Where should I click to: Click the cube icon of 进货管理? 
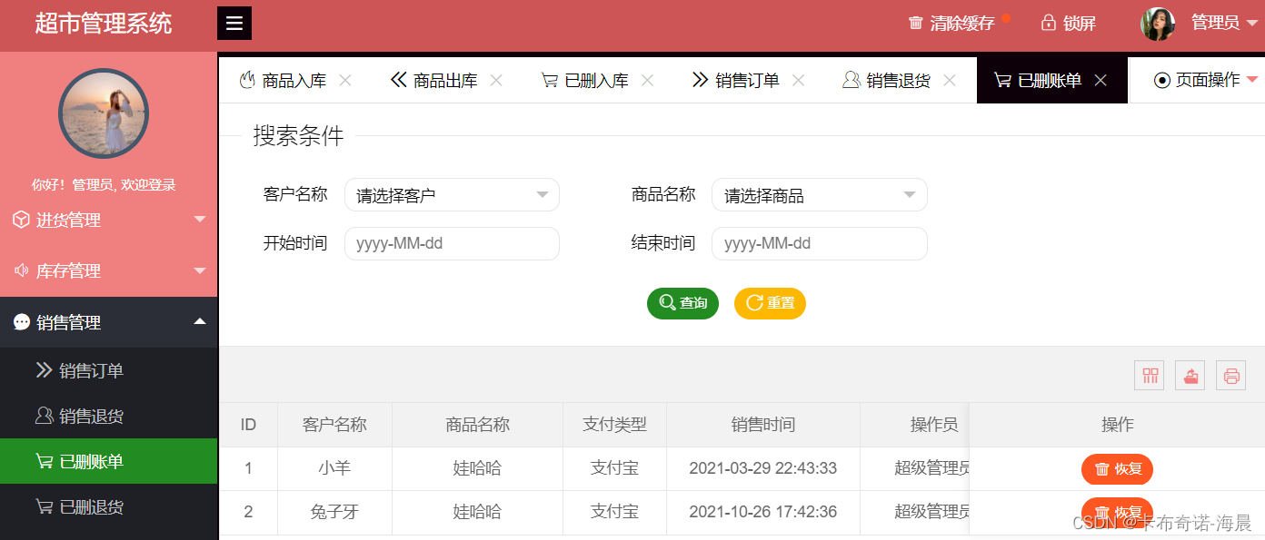(22, 220)
